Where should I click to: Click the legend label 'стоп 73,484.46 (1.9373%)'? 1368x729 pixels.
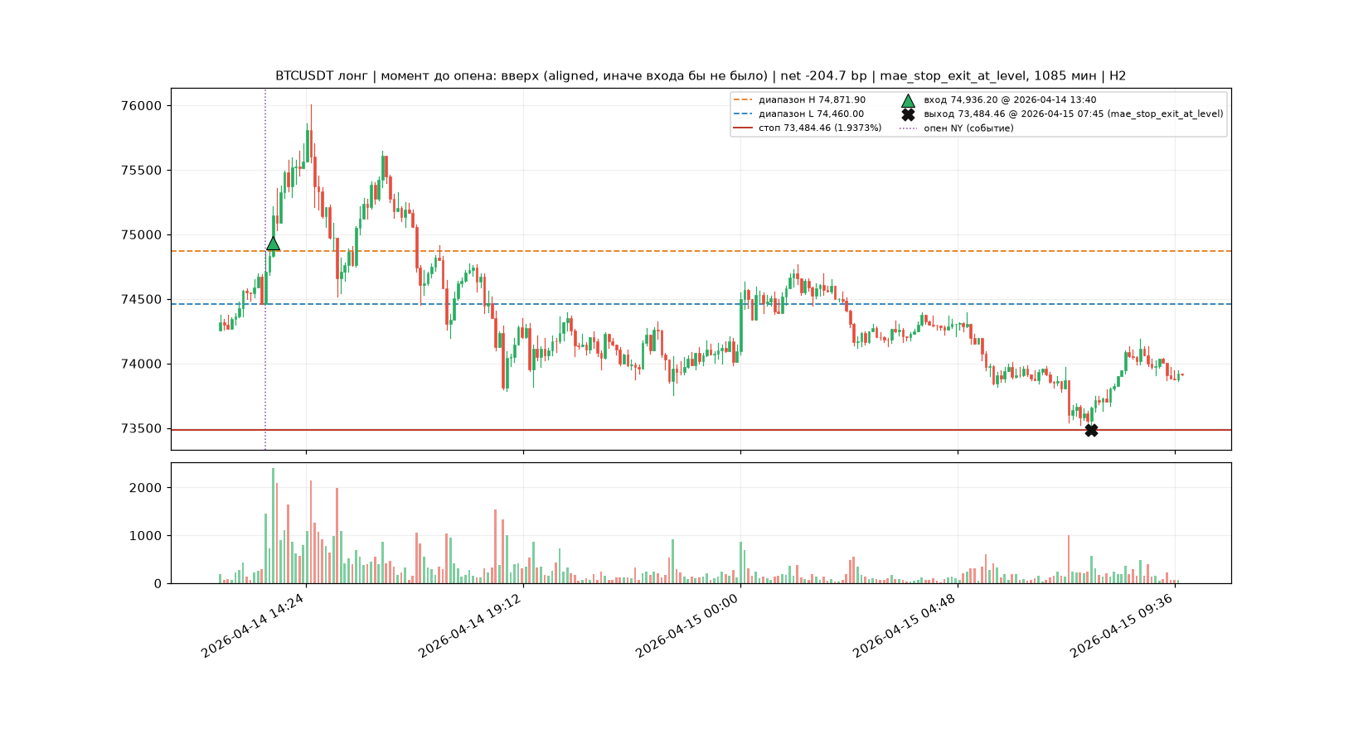click(x=820, y=128)
